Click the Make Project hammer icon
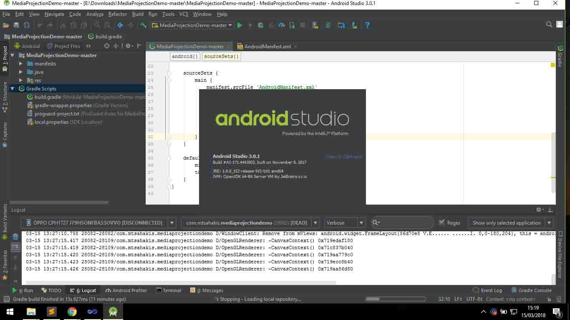Image resolution: width=570 pixels, height=320 pixels. pos(144,25)
